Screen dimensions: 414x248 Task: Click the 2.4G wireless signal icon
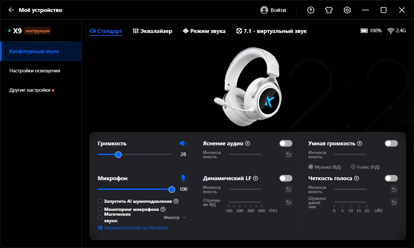(x=391, y=31)
